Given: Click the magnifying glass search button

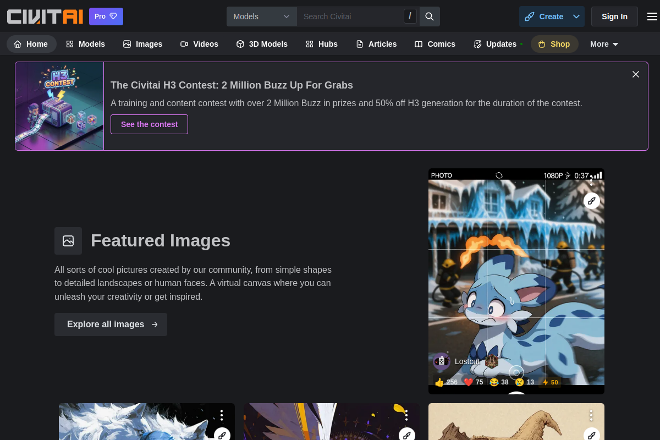Looking at the screenshot, I should (x=430, y=16).
